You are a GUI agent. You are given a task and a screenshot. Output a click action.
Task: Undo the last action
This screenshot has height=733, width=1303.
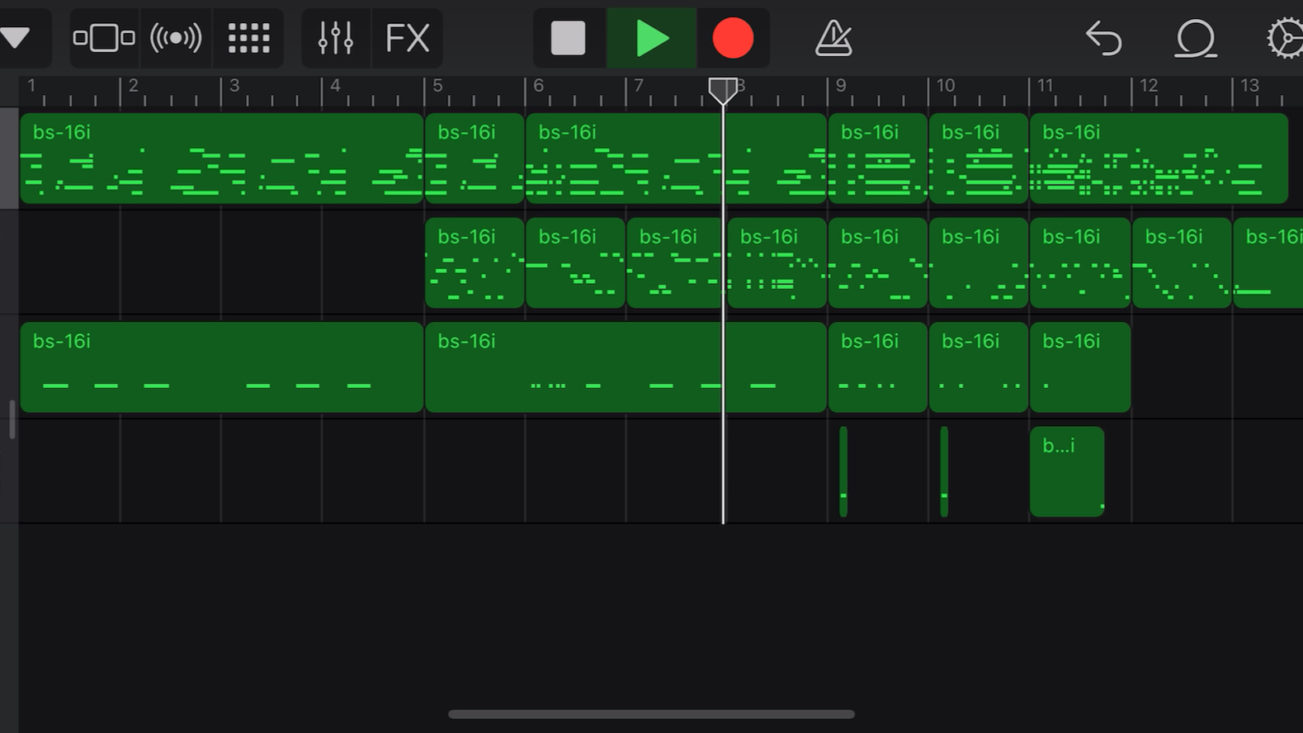1103,38
